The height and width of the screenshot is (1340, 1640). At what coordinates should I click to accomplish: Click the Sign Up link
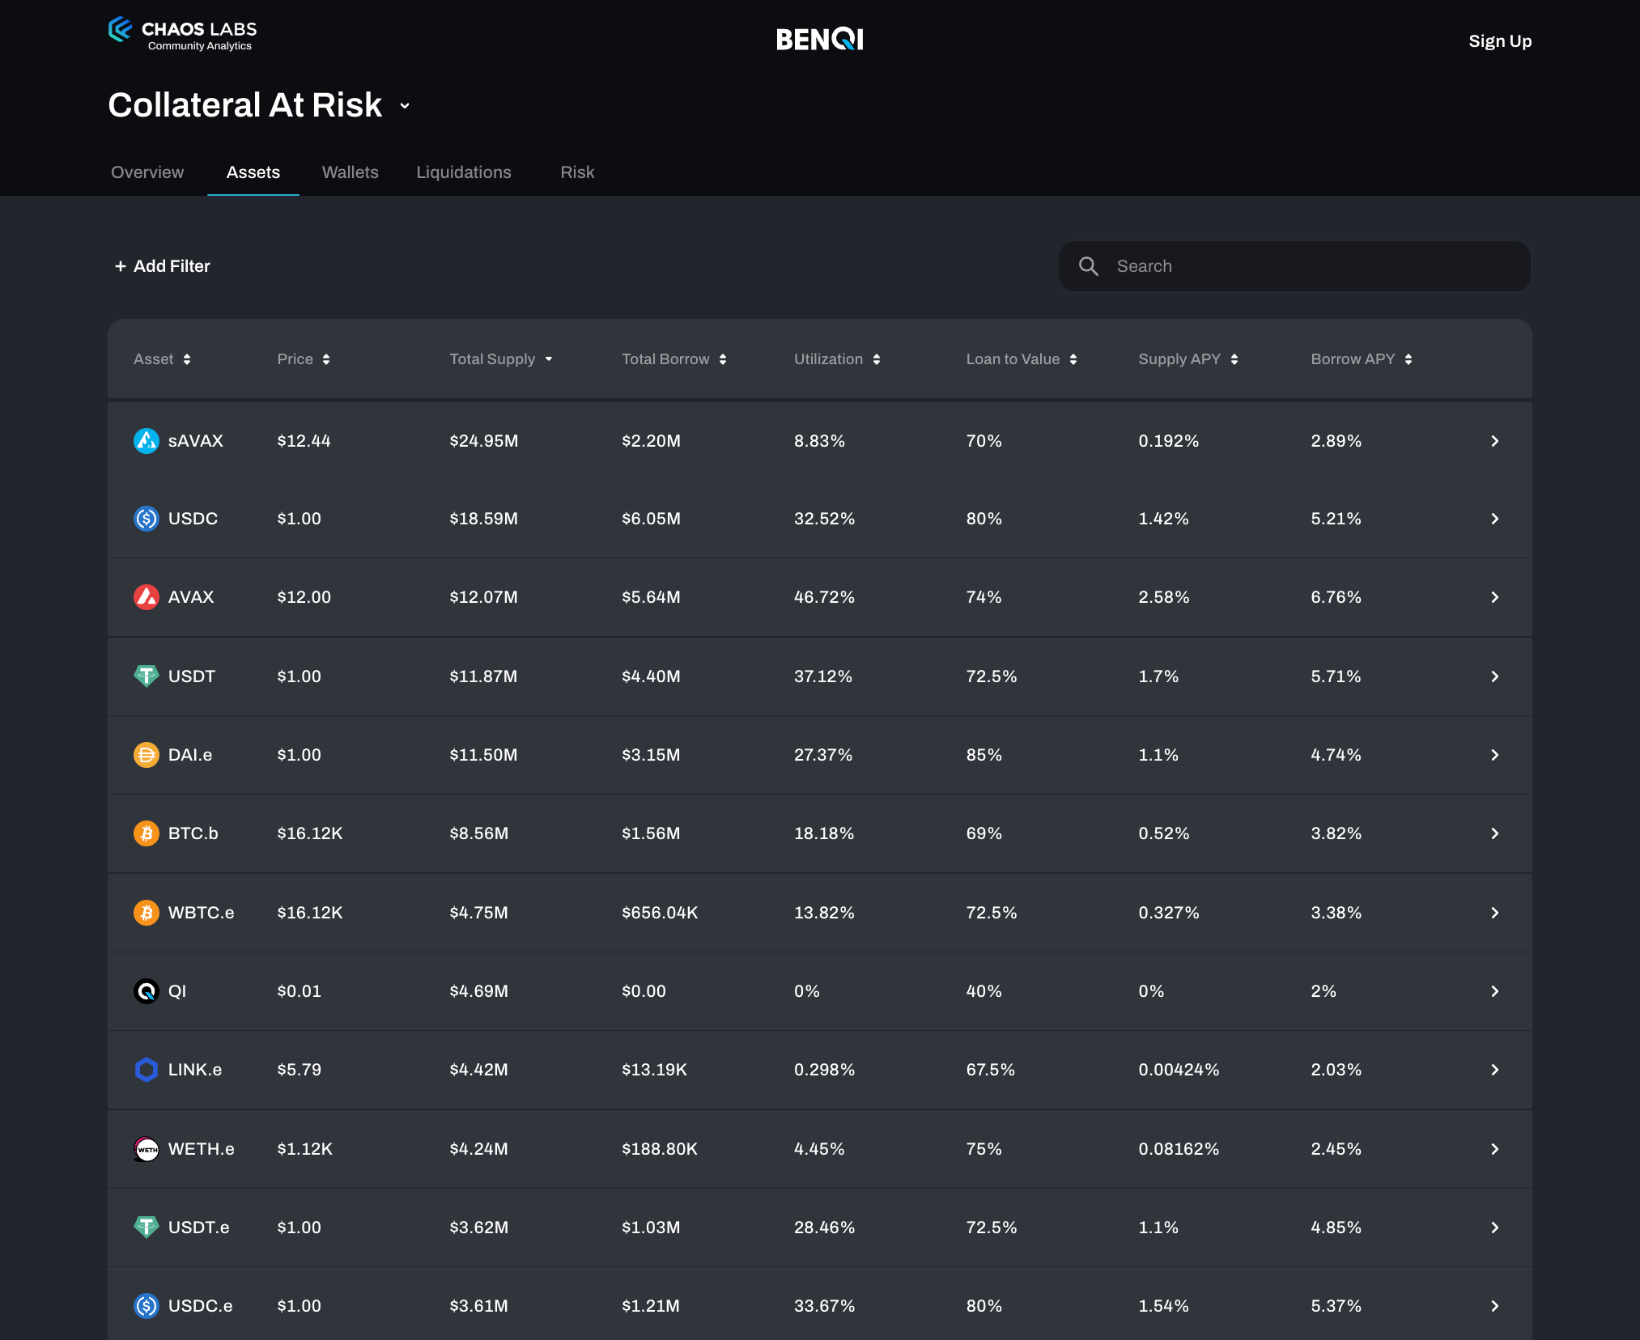click(1499, 41)
